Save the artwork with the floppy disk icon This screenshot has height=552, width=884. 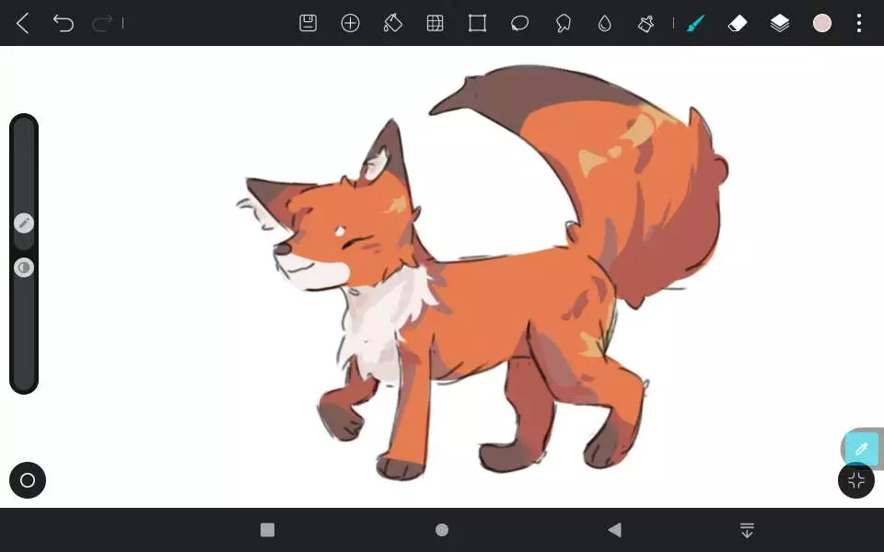click(x=308, y=24)
